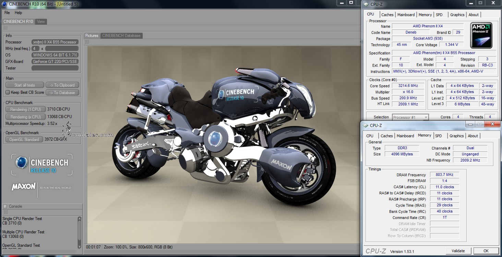Click the Core Speed value 3214.6 MHz
502x257 pixels.
coord(408,86)
